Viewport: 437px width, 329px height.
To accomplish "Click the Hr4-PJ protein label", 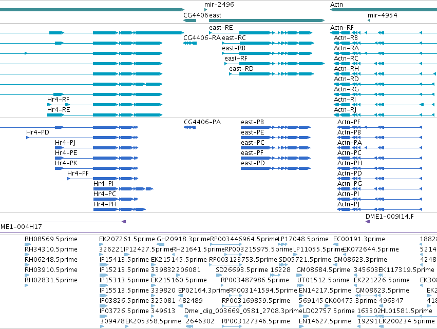I will [65, 143].
